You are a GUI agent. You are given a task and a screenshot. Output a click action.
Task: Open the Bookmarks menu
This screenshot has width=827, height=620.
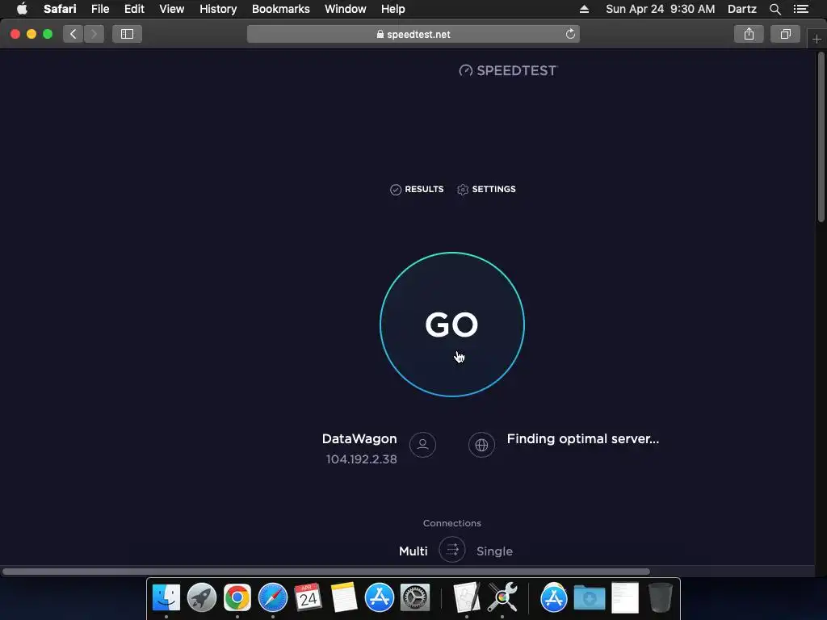pyautogui.click(x=280, y=9)
